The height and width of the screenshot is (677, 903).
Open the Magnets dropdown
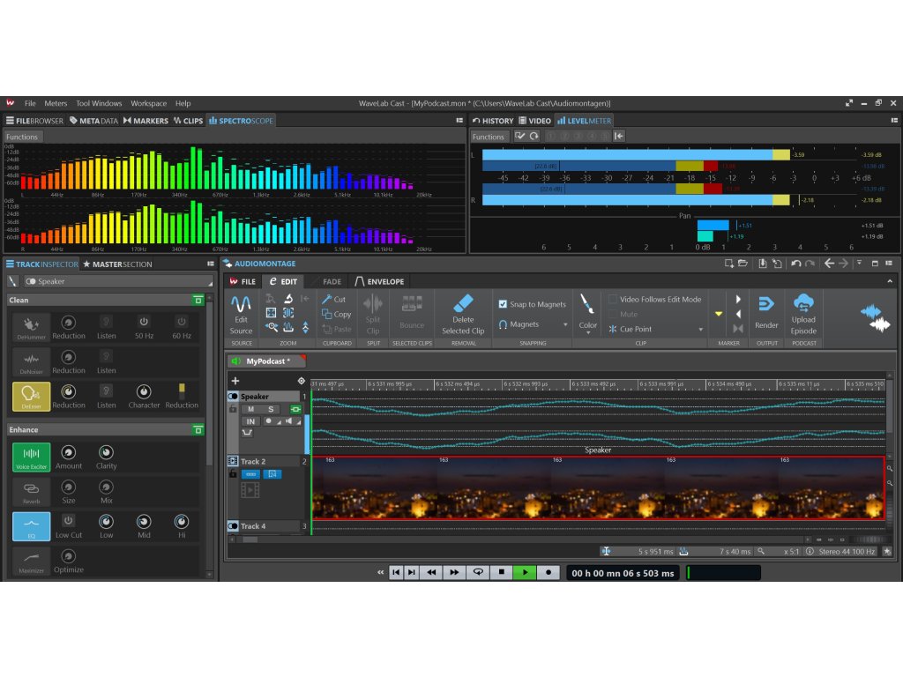(565, 324)
